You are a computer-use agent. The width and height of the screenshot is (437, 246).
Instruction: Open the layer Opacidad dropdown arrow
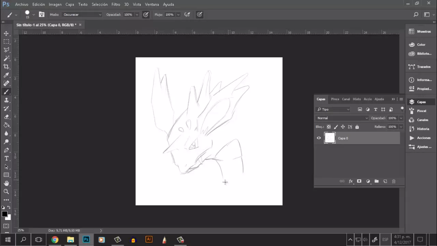(x=401, y=118)
